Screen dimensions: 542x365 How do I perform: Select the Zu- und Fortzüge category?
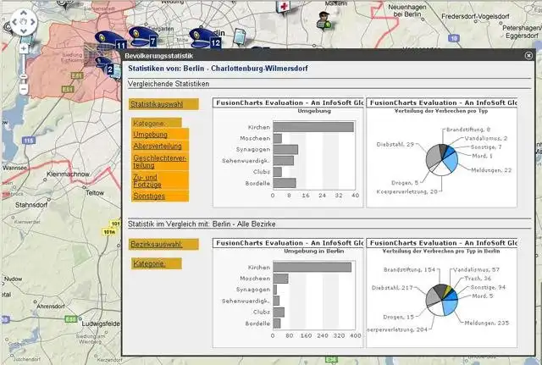[x=160, y=180]
